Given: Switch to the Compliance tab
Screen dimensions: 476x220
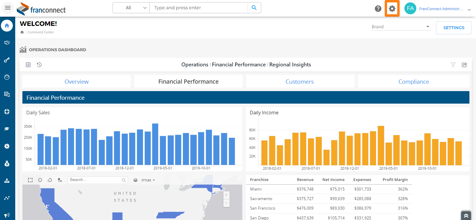Looking at the screenshot, I should coord(414,82).
